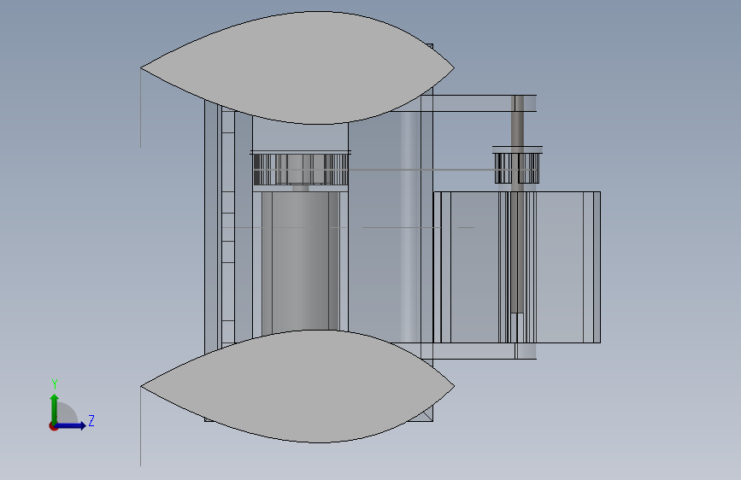
Task: Select the ladder-like slotted rail on the left
Action: [x=228, y=229]
